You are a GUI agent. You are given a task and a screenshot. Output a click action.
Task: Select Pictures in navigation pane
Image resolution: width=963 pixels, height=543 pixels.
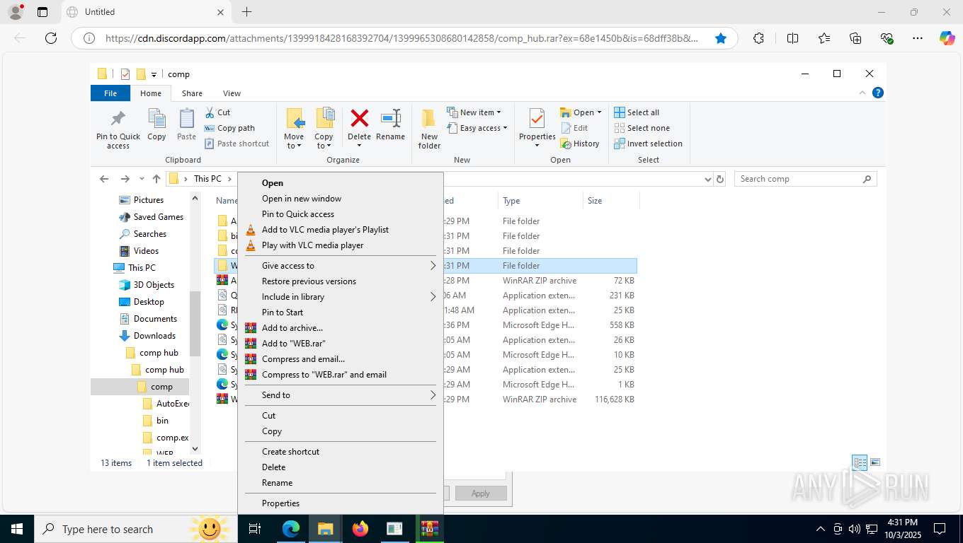tap(148, 200)
